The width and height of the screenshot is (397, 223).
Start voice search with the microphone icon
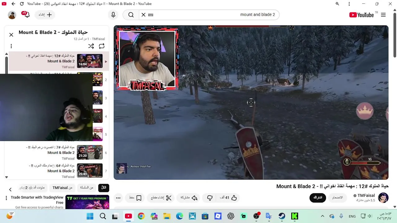[113, 15]
